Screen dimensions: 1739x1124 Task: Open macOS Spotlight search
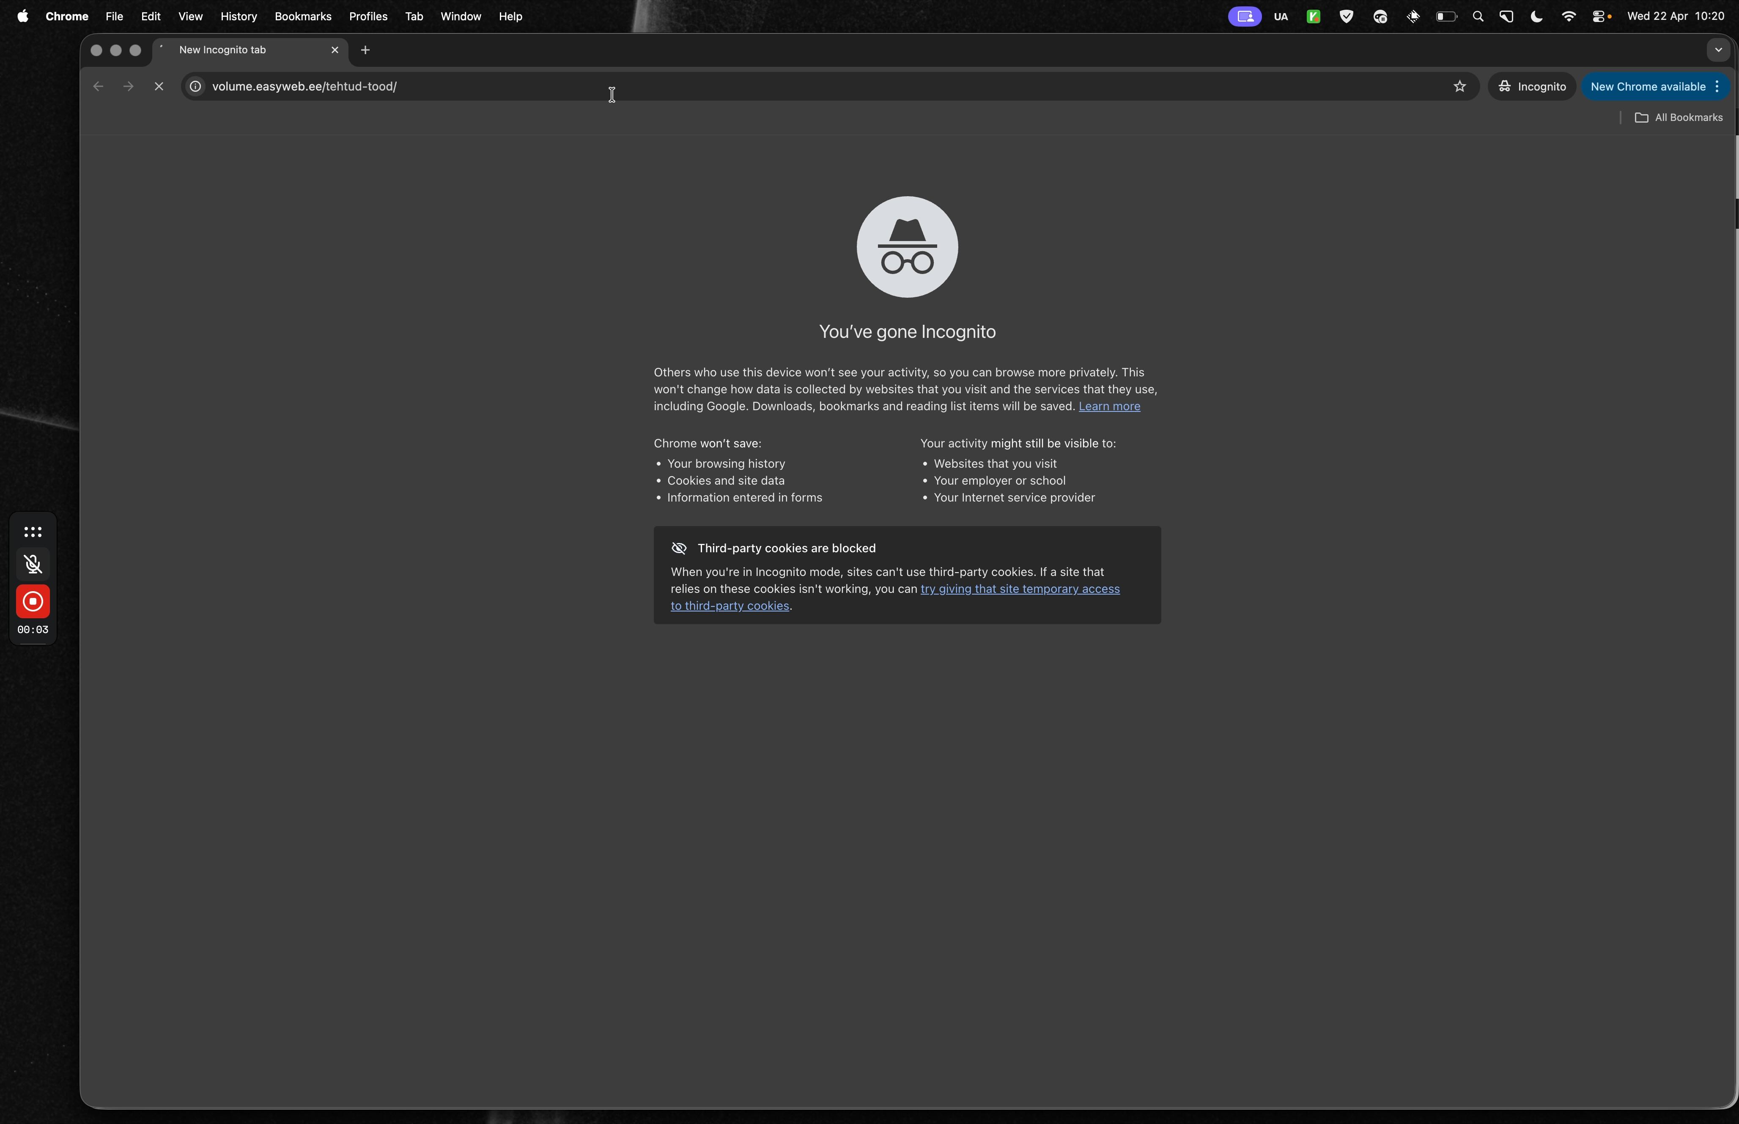[x=1478, y=16]
